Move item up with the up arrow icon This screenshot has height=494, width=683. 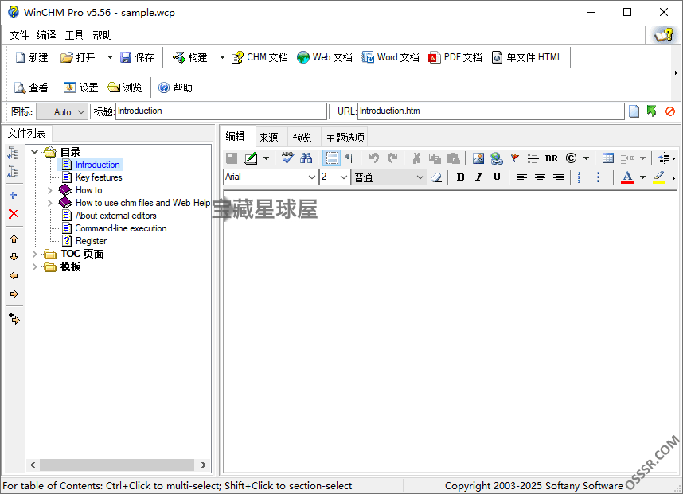[x=14, y=239]
